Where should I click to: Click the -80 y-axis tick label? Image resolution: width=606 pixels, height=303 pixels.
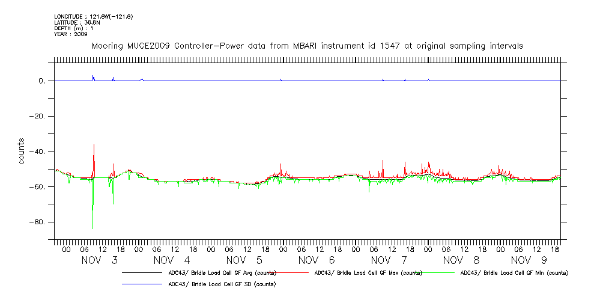coord(38,222)
